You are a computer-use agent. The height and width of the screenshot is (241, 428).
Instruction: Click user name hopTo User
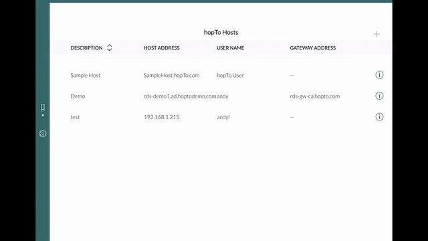230,75
